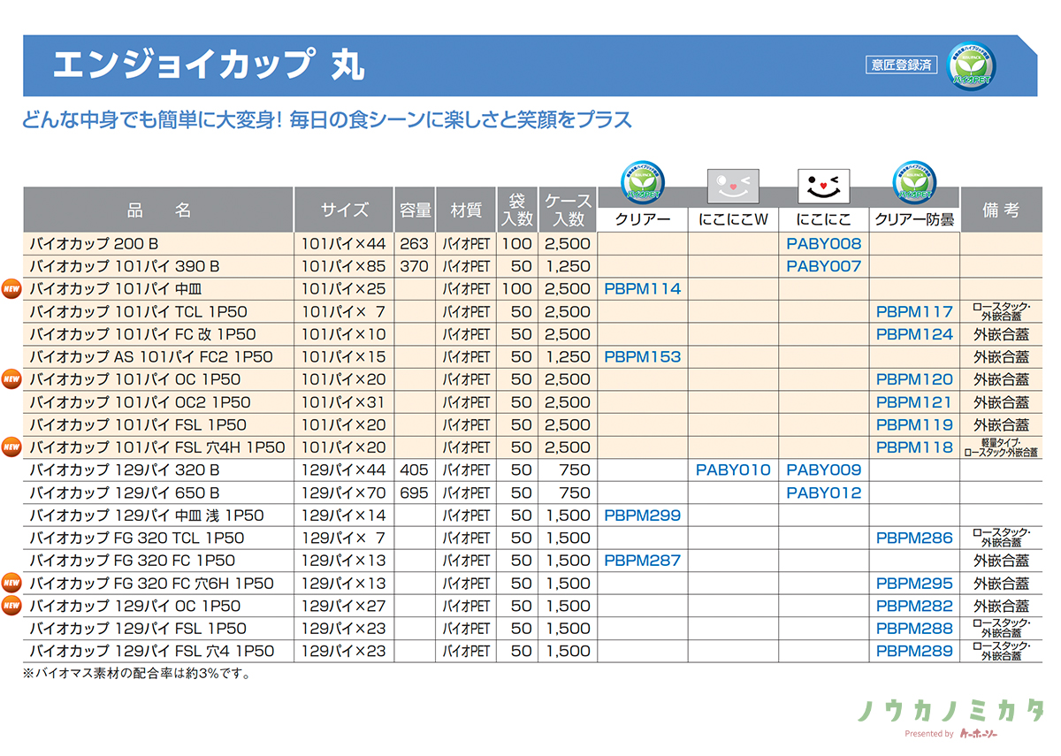This screenshot has width=1061, height=756.
Task: Open product code PBPM114 link
Action: pyautogui.click(x=643, y=289)
